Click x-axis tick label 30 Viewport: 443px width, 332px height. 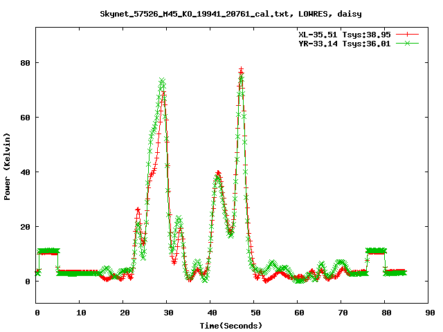(x=168, y=313)
